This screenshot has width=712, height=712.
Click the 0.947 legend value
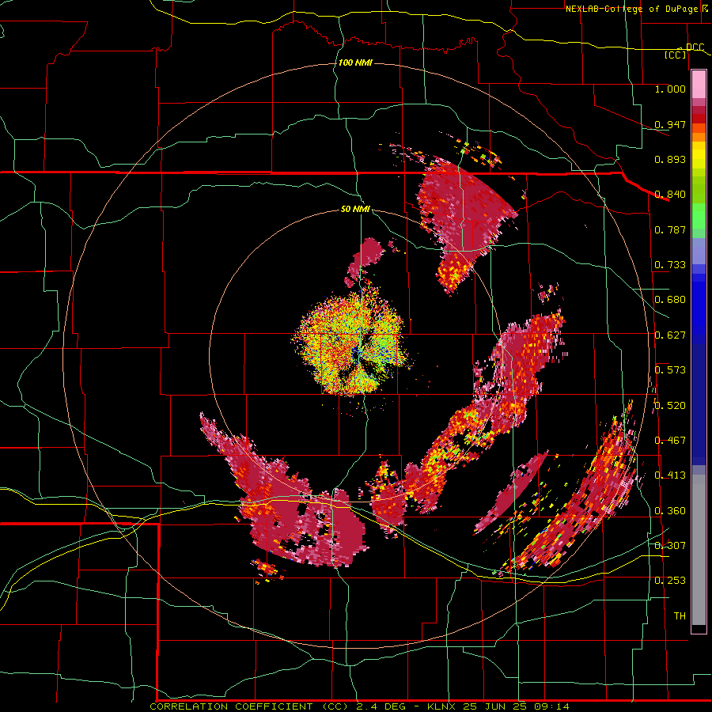click(x=670, y=124)
